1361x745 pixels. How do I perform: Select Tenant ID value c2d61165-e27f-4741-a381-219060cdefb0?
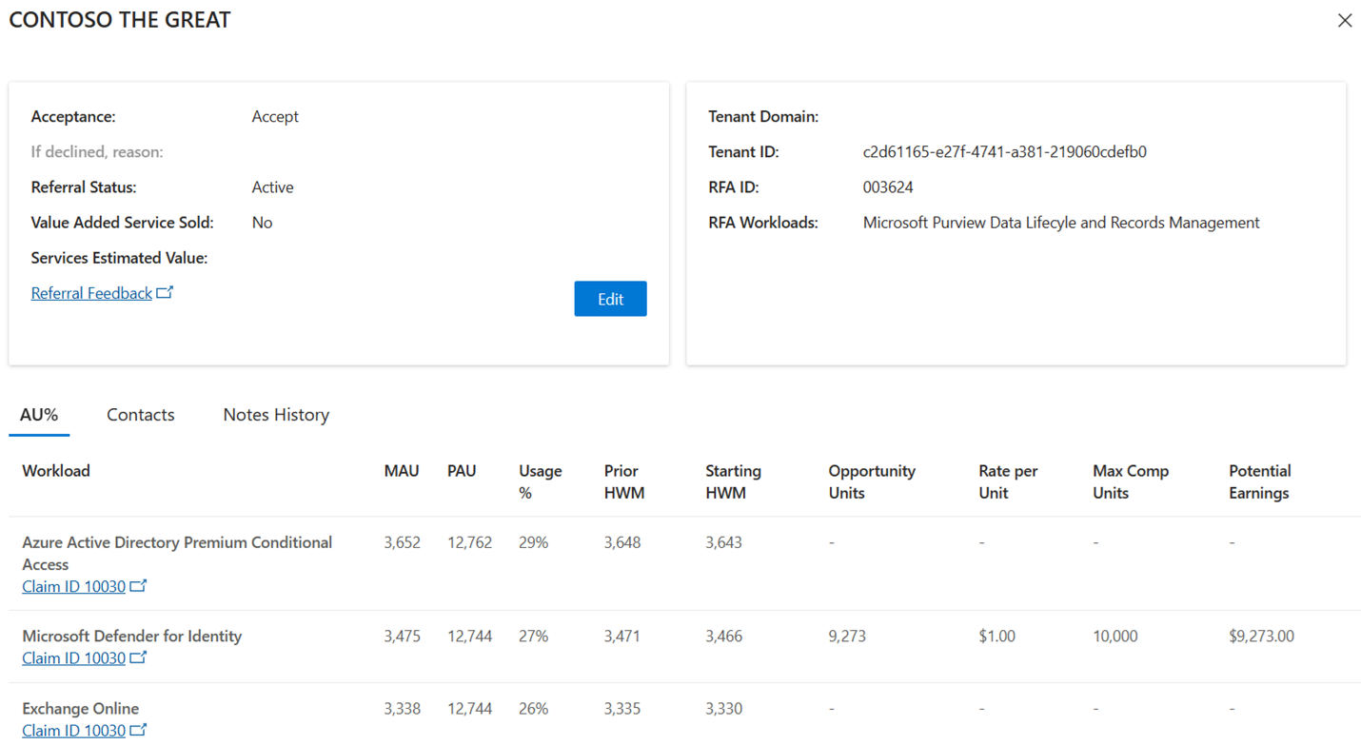(1004, 152)
